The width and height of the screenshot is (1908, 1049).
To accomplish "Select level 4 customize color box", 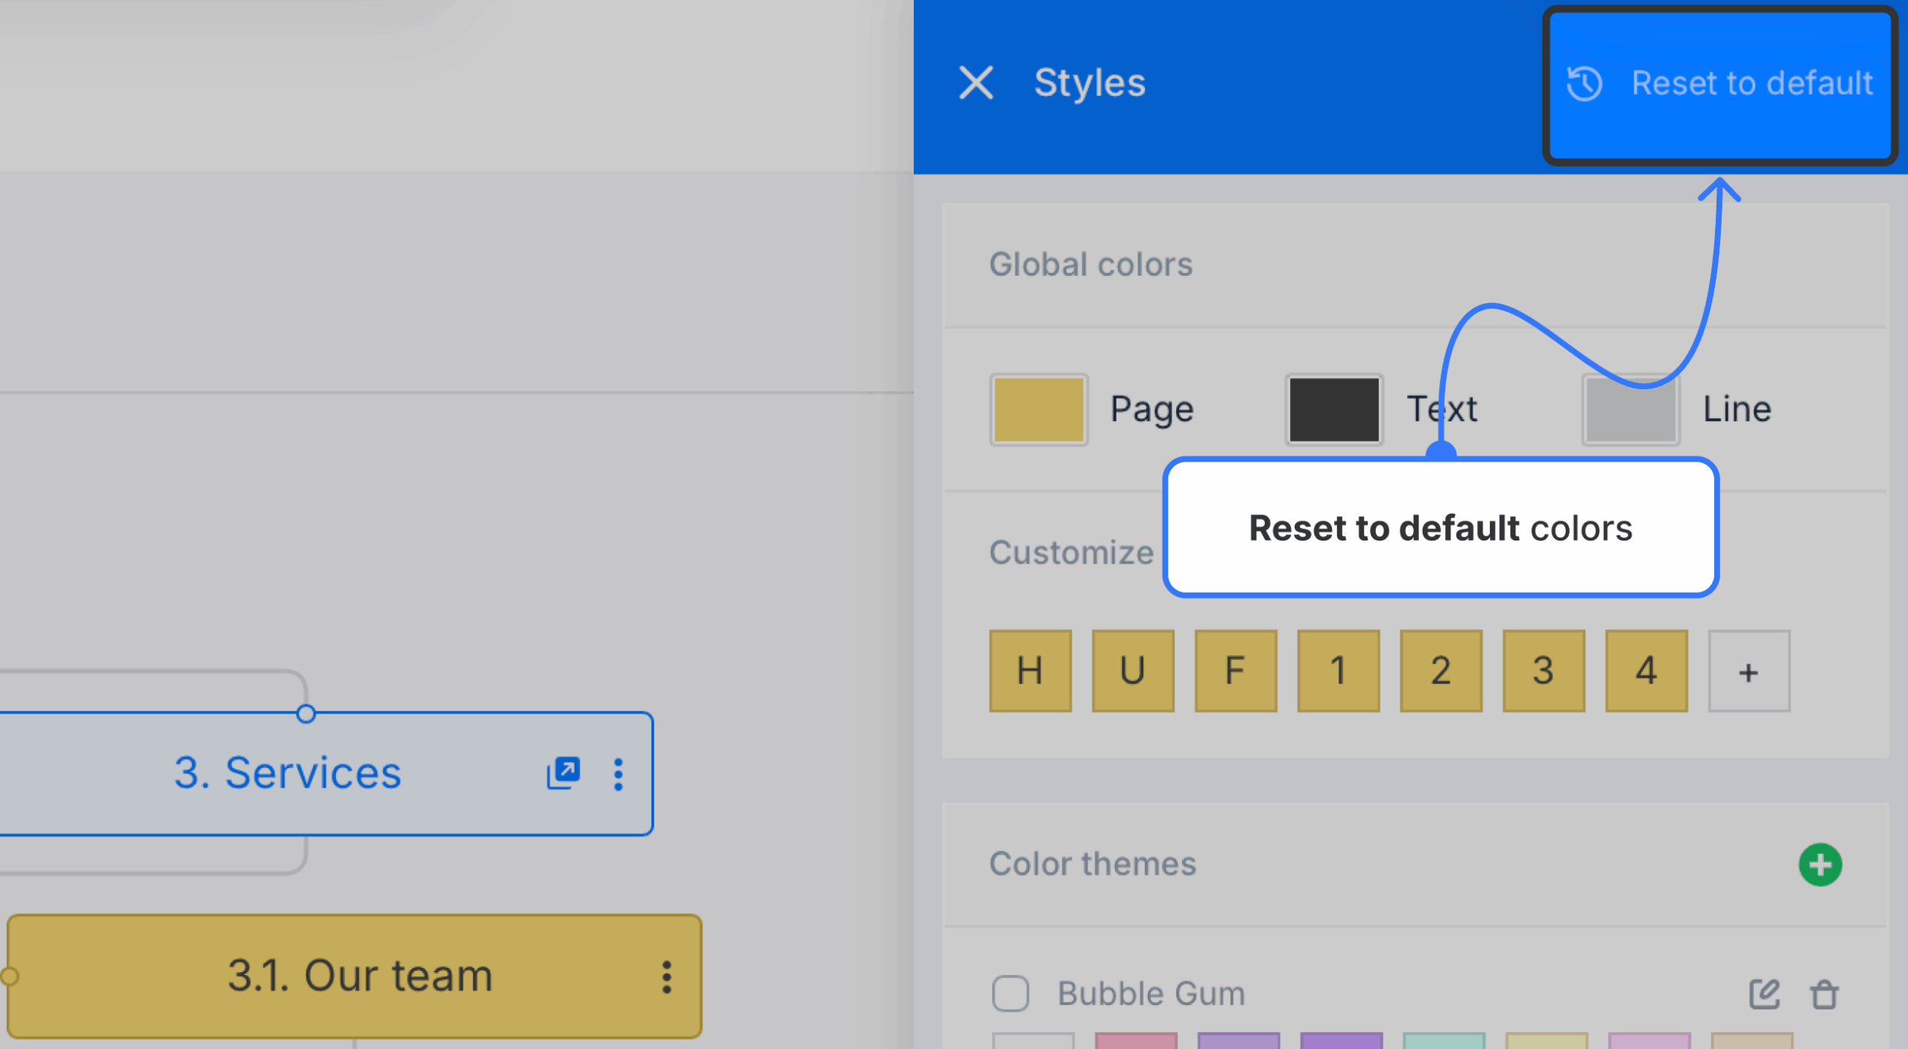I will coord(1646,670).
